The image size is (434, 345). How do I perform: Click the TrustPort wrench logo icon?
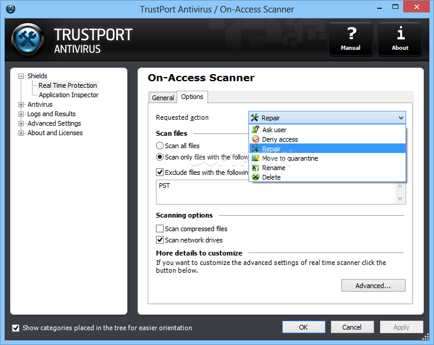pos(28,39)
